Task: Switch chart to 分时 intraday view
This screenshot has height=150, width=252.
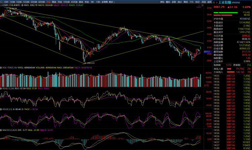Action: [x=6, y=2]
